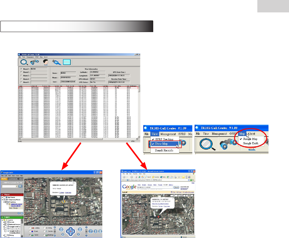
Task: Click vertical scrollbar of TR102 records table
Action: click(x=139, y=112)
